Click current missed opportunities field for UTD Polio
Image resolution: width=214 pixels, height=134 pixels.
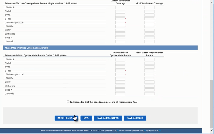(120, 94)
